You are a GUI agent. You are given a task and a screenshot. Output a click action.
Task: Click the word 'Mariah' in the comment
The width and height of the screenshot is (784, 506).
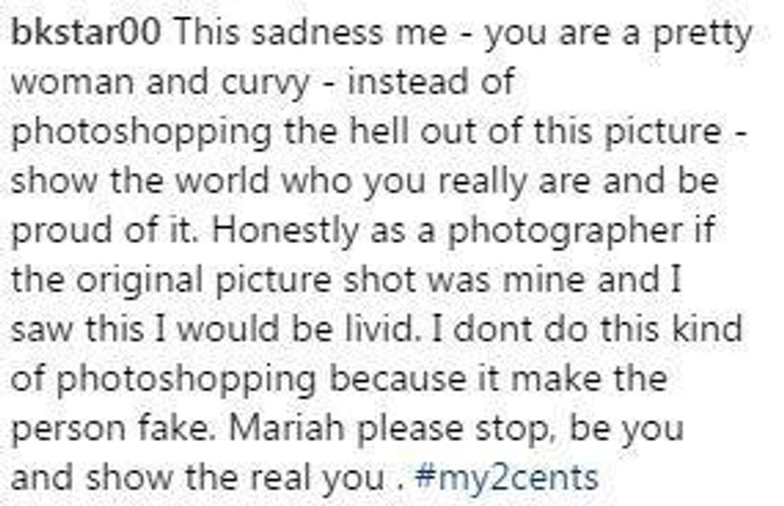(x=286, y=428)
